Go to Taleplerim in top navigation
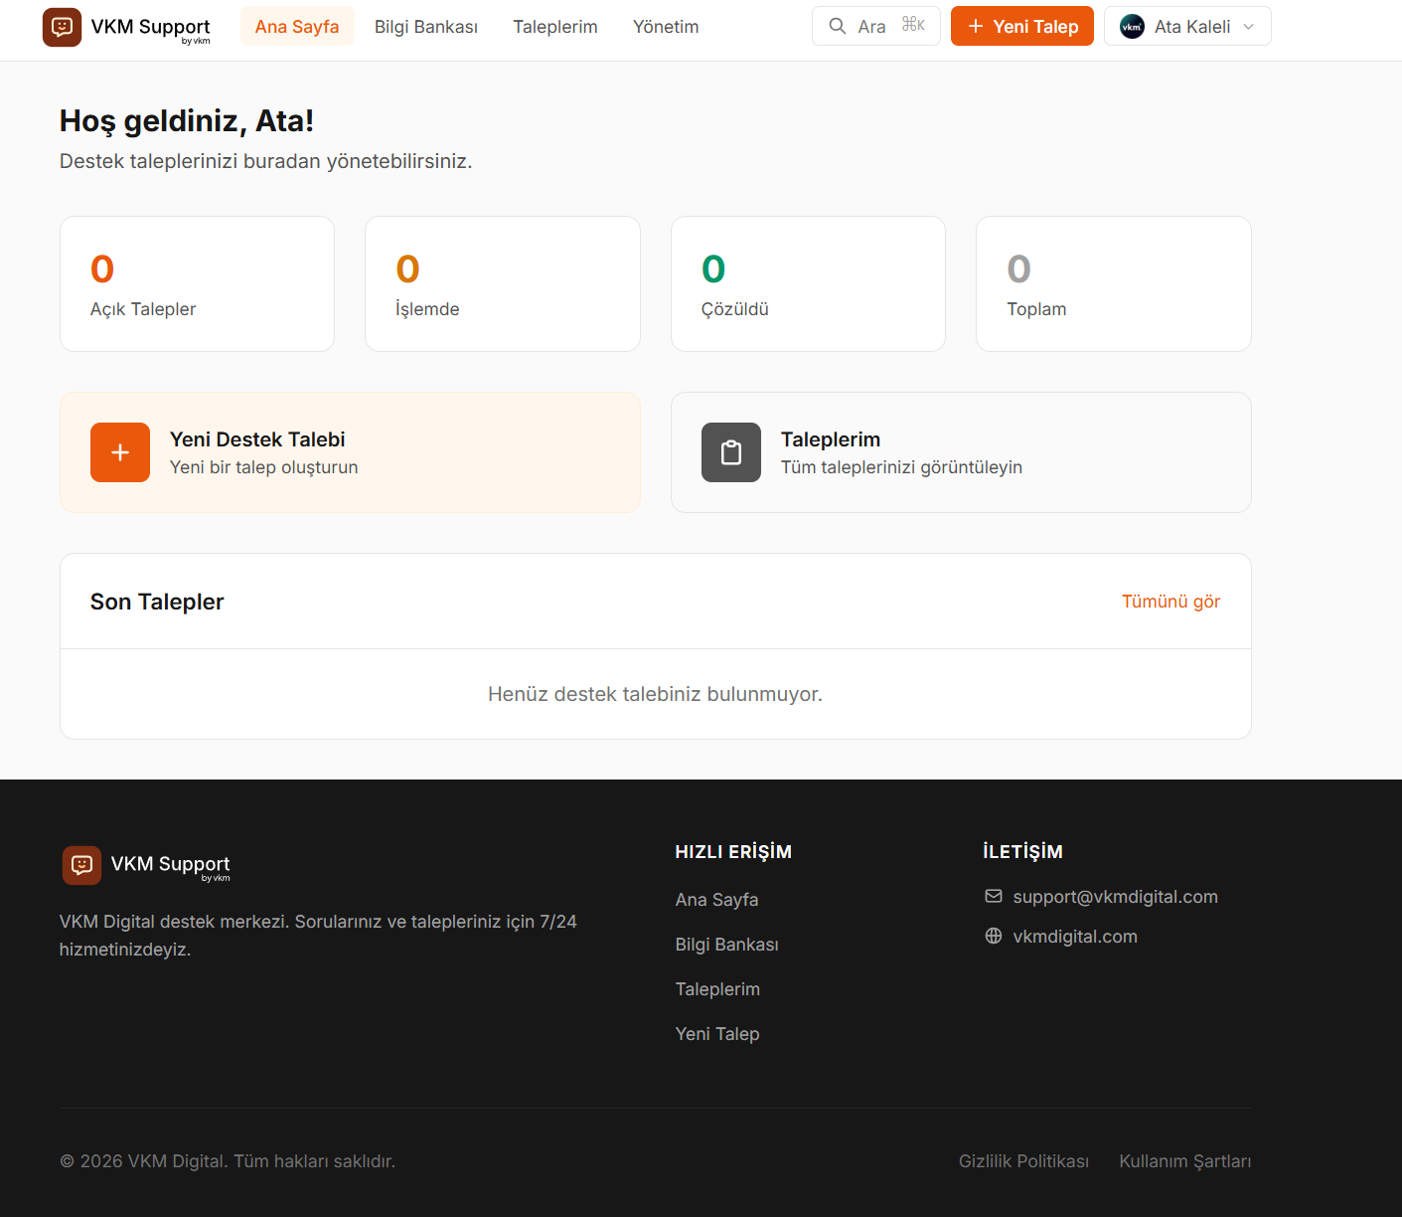Image resolution: width=1402 pixels, height=1217 pixels. [555, 27]
